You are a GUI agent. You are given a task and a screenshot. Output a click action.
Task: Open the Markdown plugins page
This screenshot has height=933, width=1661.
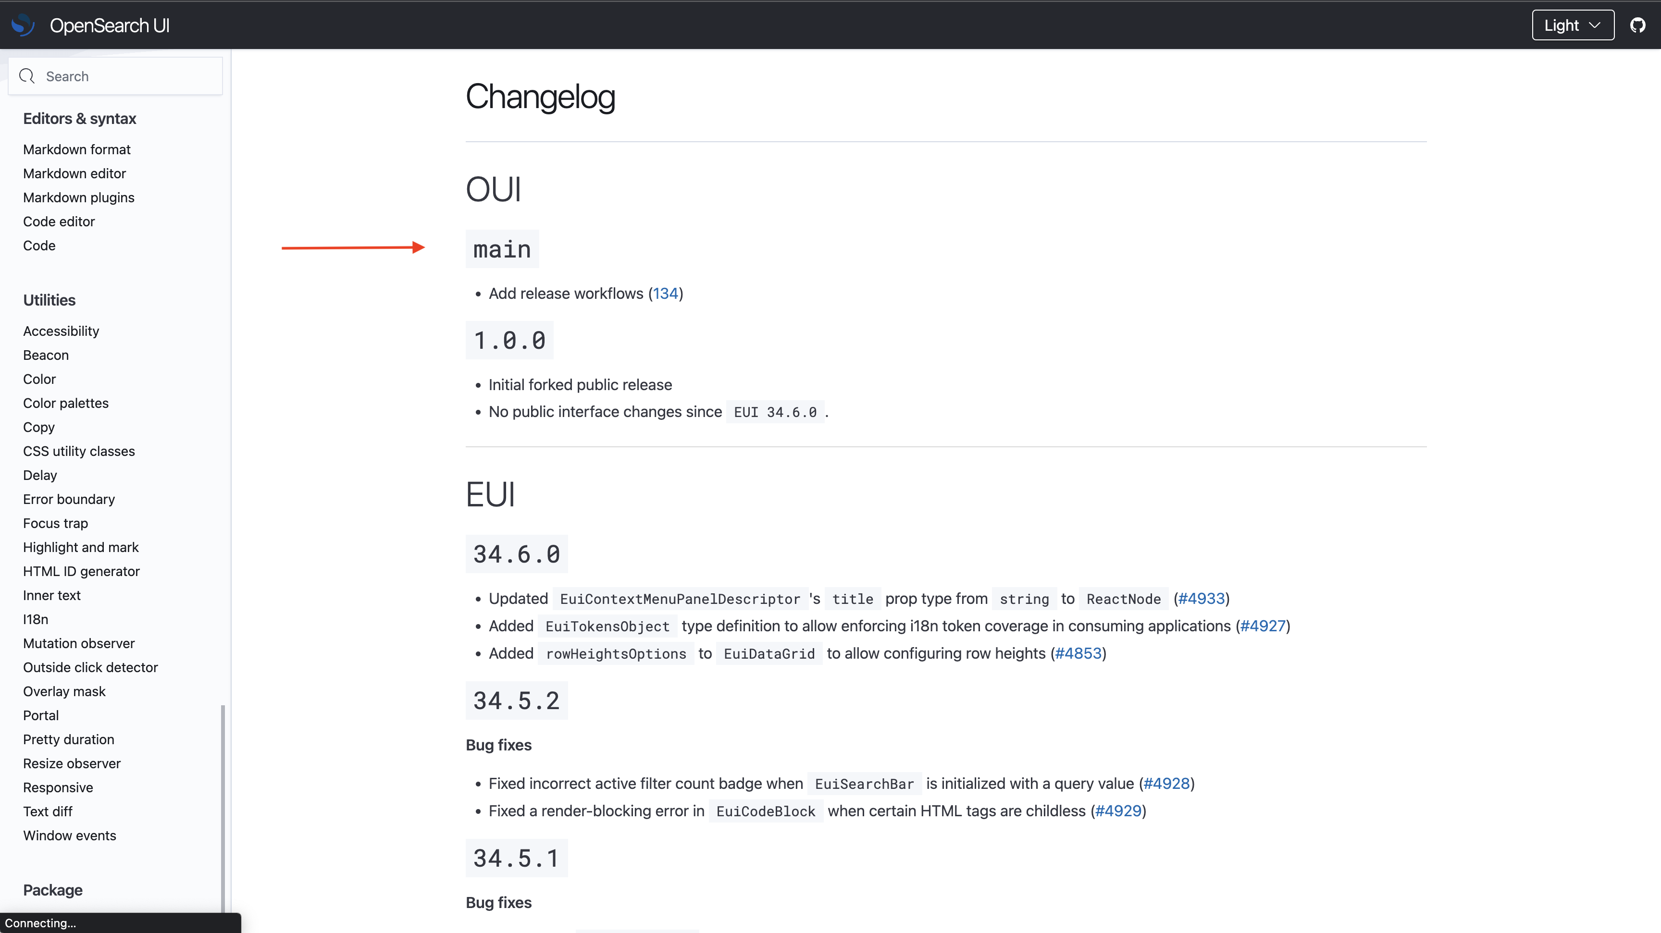click(78, 197)
